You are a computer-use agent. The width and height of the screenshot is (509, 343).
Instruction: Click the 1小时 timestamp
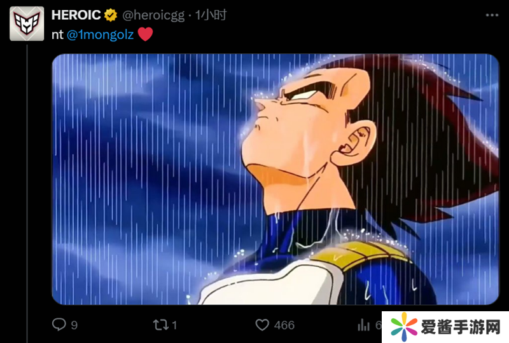[x=211, y=15]
